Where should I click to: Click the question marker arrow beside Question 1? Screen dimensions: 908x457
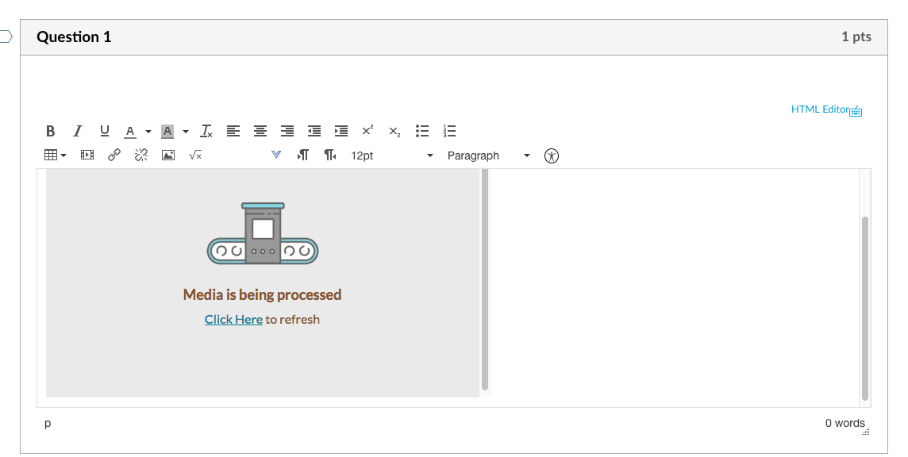6,37
